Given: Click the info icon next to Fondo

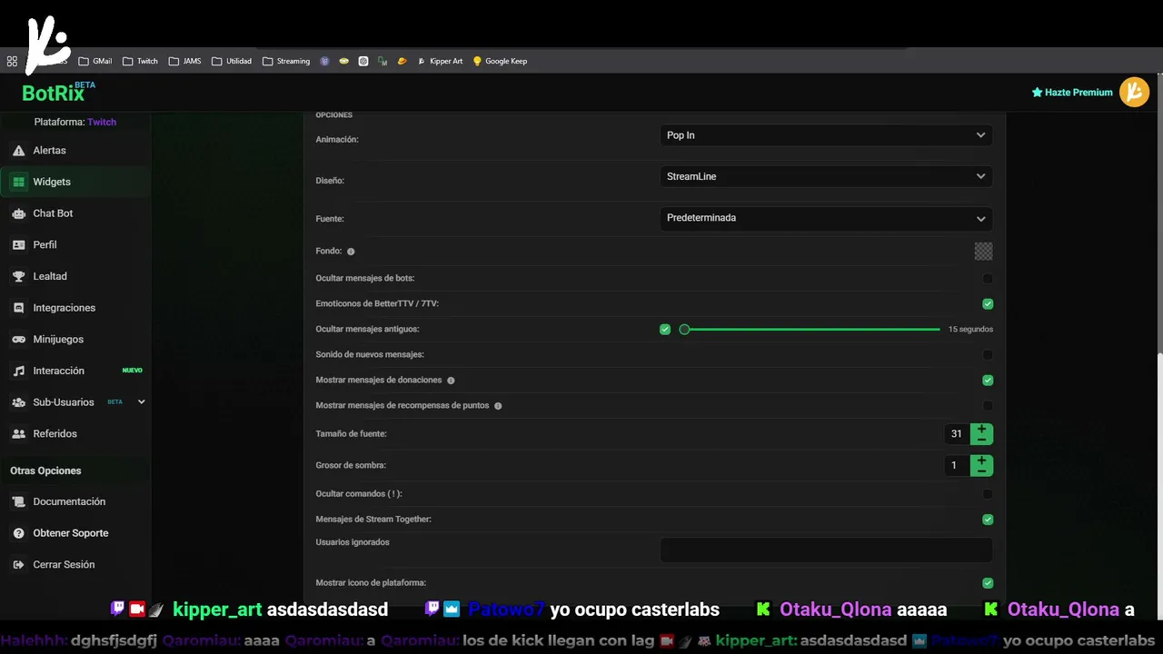Looking at the screenshot, I should (351, 252).
